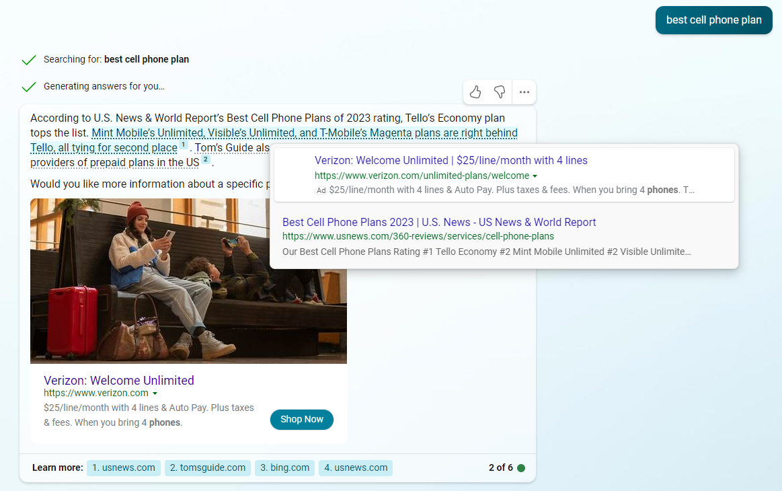Click the 2 of 6 response counter
This screenshot has width=782, height=491.
pos(501,468)
